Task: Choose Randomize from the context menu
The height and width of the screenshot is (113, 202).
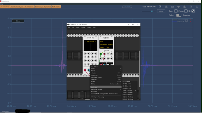Action: (x=106, y=75)
